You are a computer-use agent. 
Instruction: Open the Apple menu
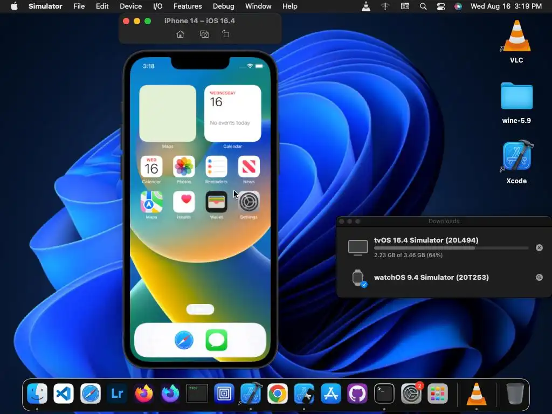14,6
